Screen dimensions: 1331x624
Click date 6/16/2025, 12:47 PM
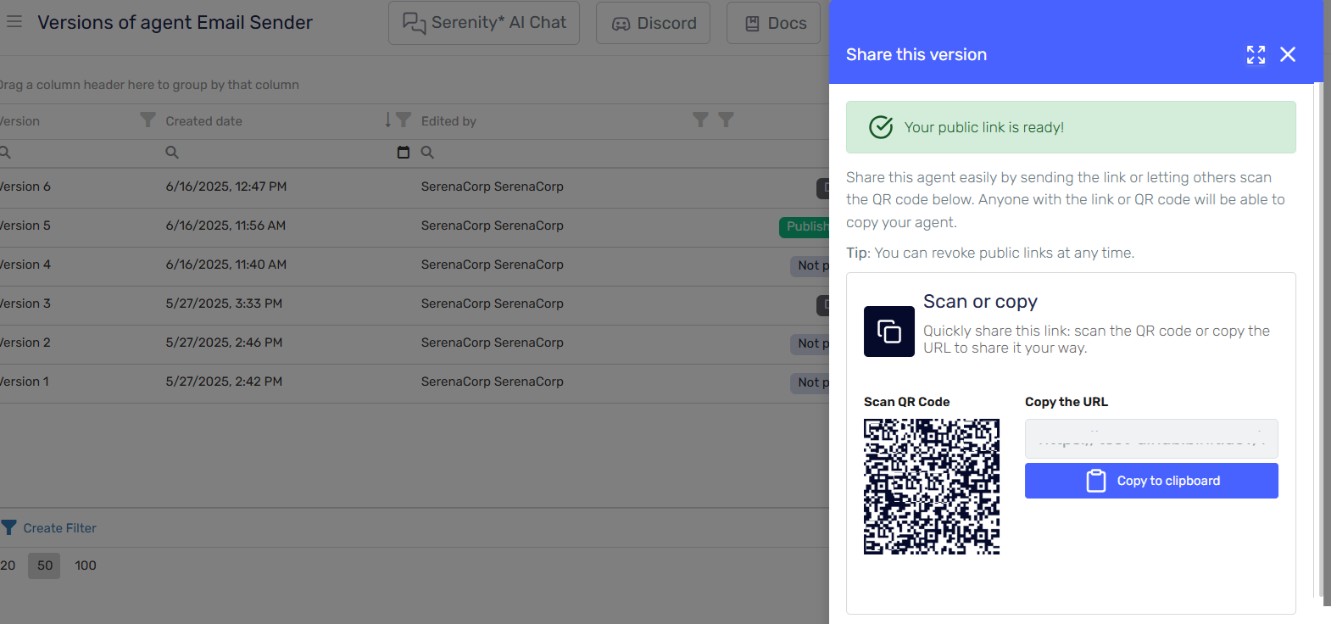click(226, 187)
